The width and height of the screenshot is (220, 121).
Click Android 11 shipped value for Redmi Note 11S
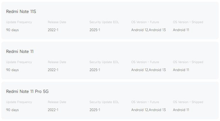point(181,30)
